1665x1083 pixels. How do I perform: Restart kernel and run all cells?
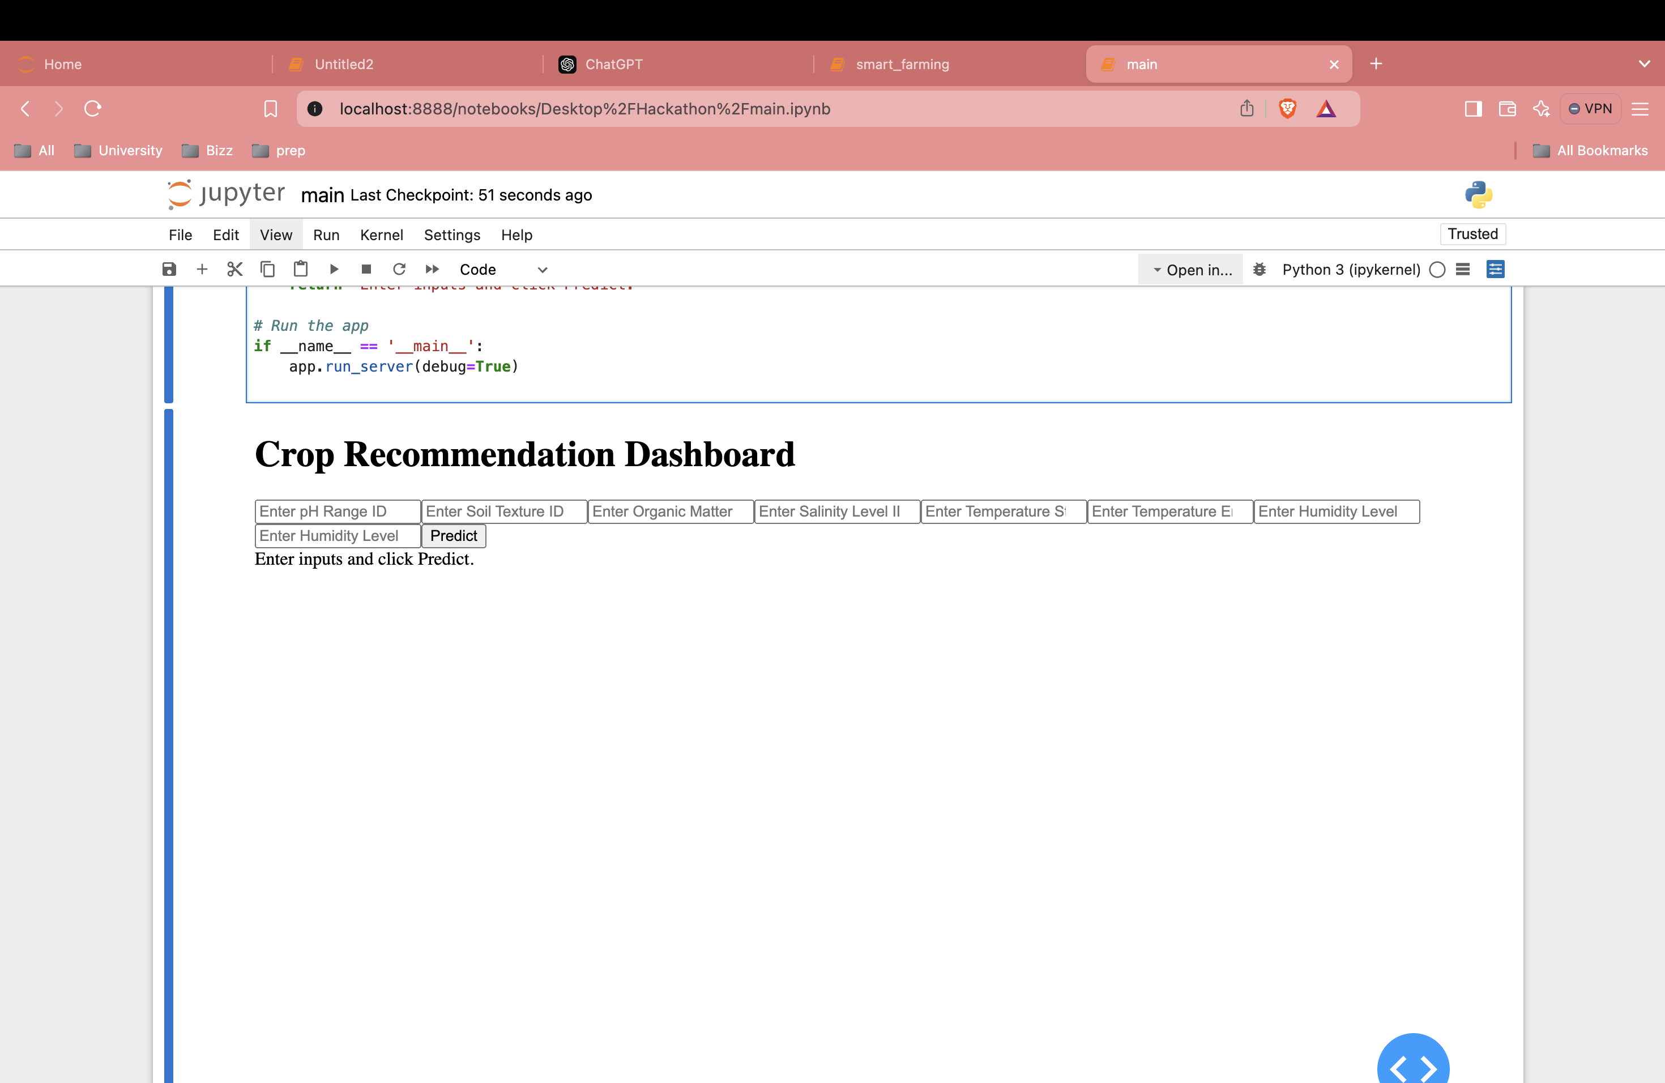pos(432,270)
